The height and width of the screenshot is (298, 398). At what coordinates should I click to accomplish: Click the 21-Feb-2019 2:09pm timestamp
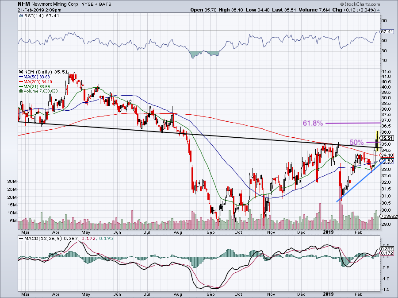pos(39,10)
